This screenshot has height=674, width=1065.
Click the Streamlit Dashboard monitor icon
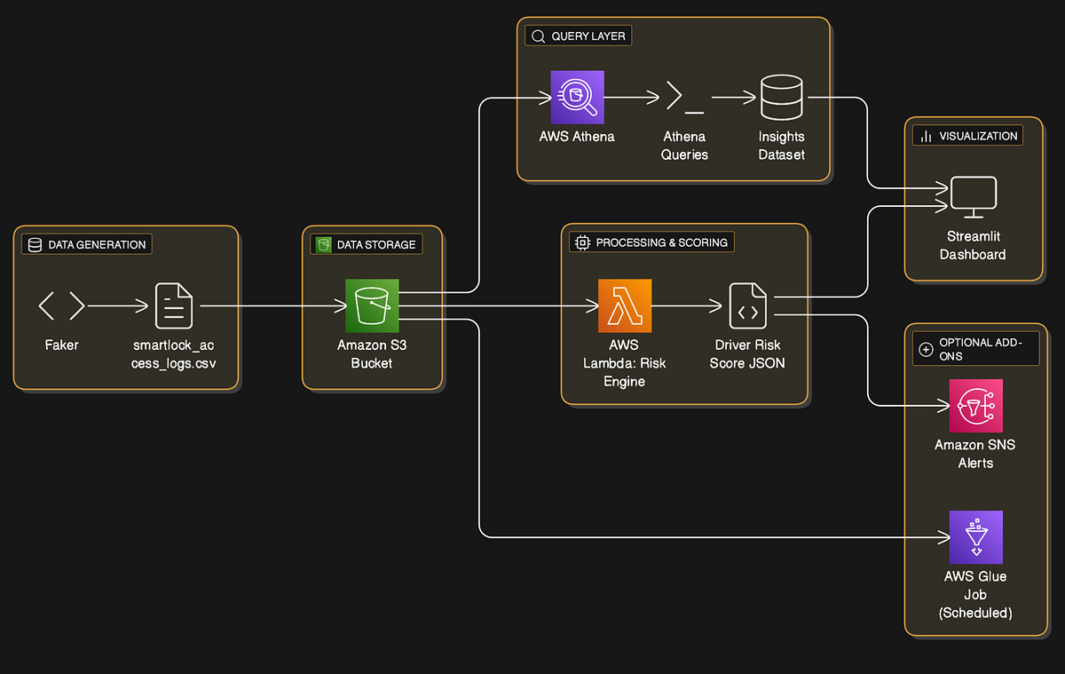tap(974, 197)
